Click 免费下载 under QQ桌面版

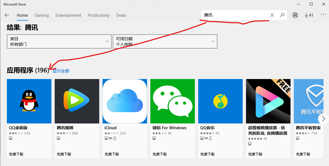16,154
